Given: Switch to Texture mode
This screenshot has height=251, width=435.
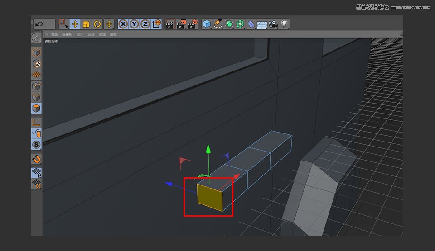Looking at the screenshot, I should tap(36, 64).
